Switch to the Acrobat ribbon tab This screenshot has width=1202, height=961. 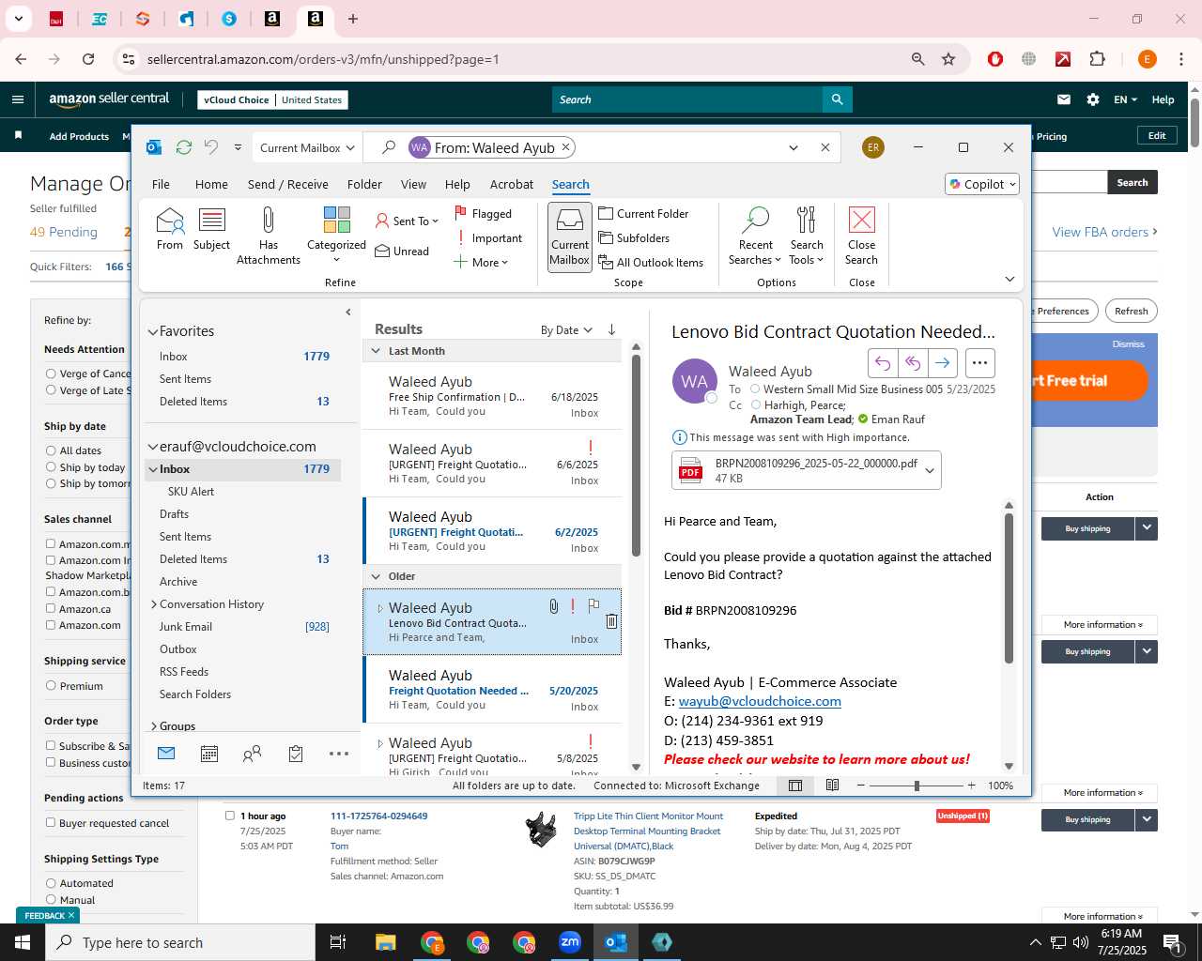(x=512, y=185)
